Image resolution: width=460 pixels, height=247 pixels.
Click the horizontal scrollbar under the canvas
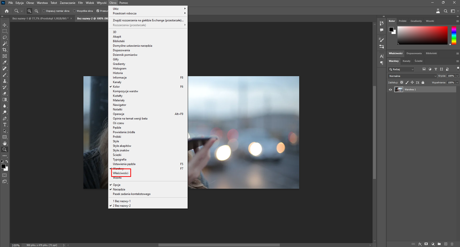(219, 245)
